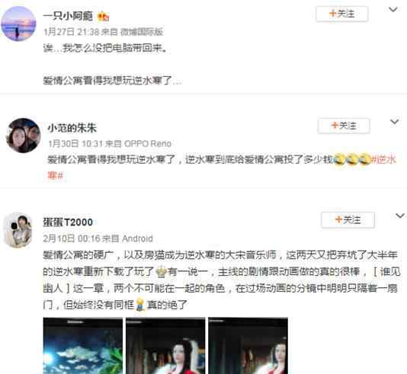Open avatar of 小范的朱朱
This screenshot has height=374, width=407.
pos(24,136)
